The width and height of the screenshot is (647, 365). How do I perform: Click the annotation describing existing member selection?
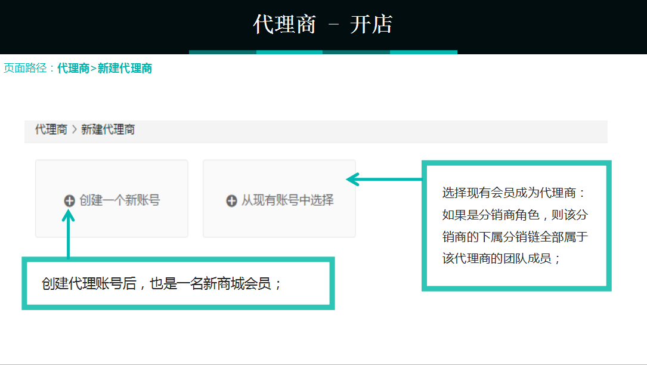(516, 225)
